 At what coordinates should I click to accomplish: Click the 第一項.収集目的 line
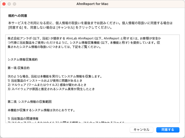[x=18, y=68]
